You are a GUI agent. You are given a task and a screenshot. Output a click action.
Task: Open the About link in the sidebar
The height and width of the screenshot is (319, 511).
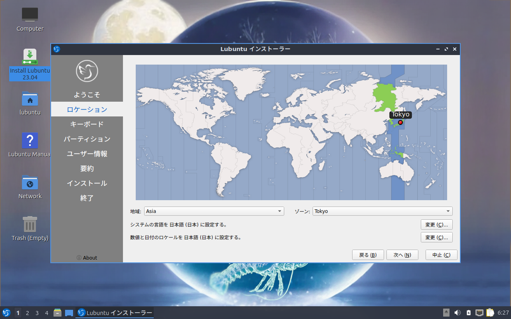[x=87, y=258]
